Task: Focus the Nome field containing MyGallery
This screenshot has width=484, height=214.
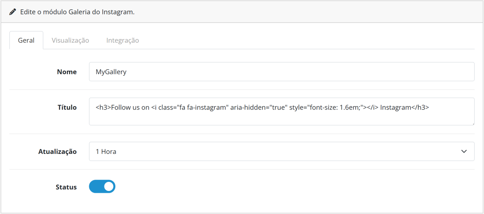Action: coord(282,72)
